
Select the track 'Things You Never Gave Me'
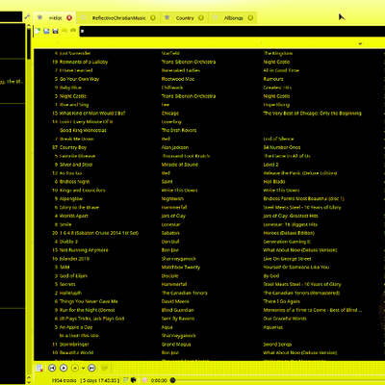89,301
